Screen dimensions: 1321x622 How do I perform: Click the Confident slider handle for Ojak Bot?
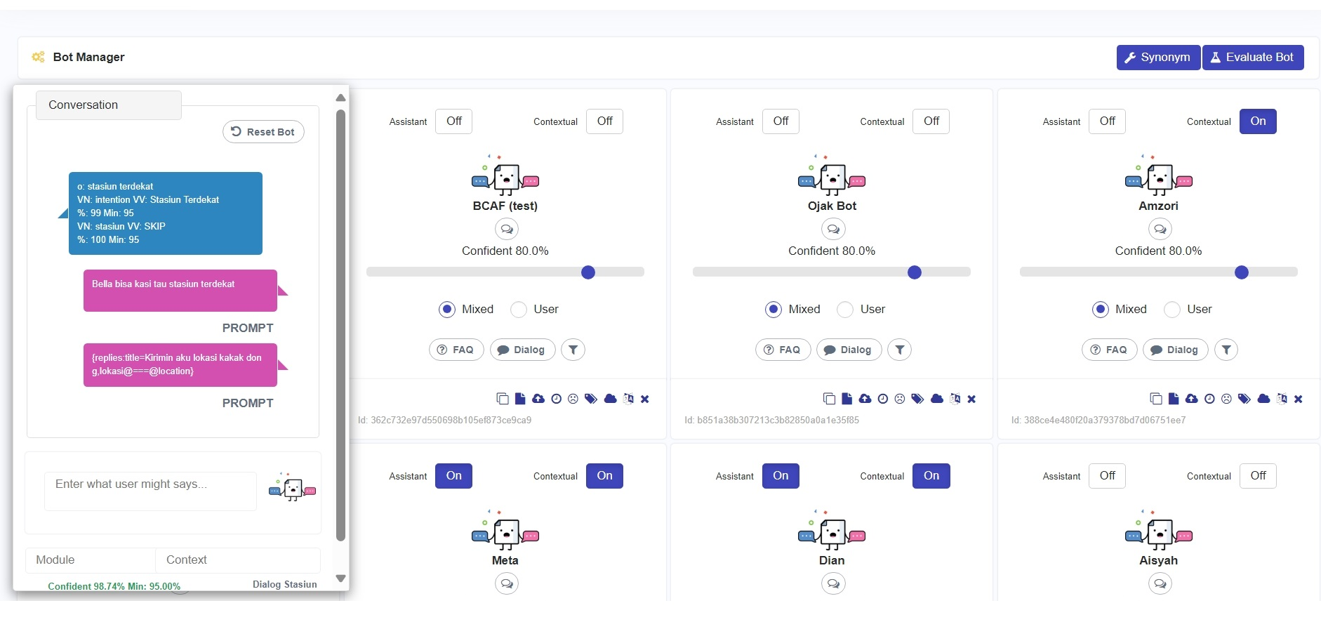coord(914,272)
